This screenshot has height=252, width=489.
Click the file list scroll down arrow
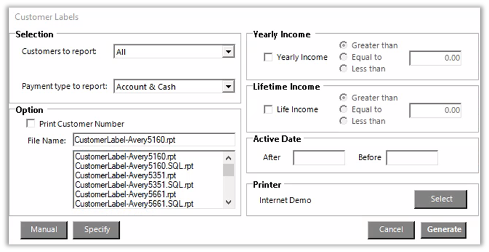(x=229, y=202)
